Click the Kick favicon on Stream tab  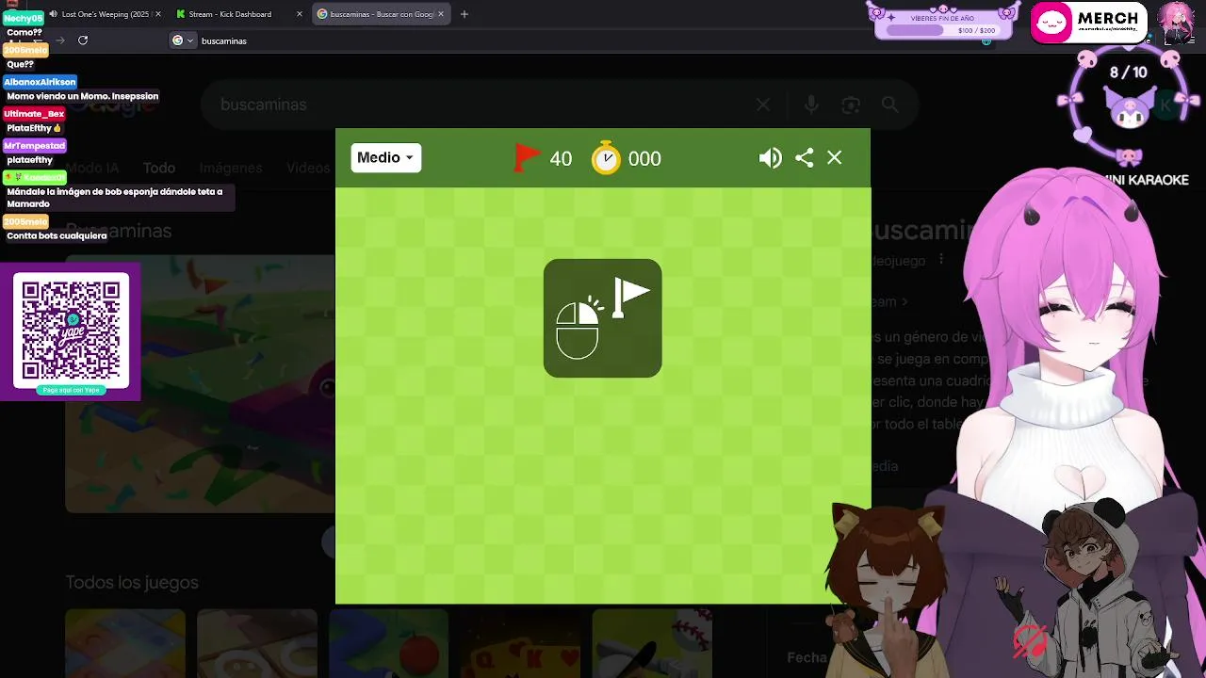[x=181, y=14]
